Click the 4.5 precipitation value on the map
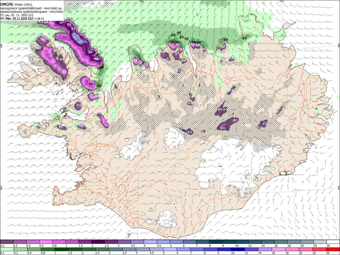Screen dimensions: 340x255 click(96, 59)
